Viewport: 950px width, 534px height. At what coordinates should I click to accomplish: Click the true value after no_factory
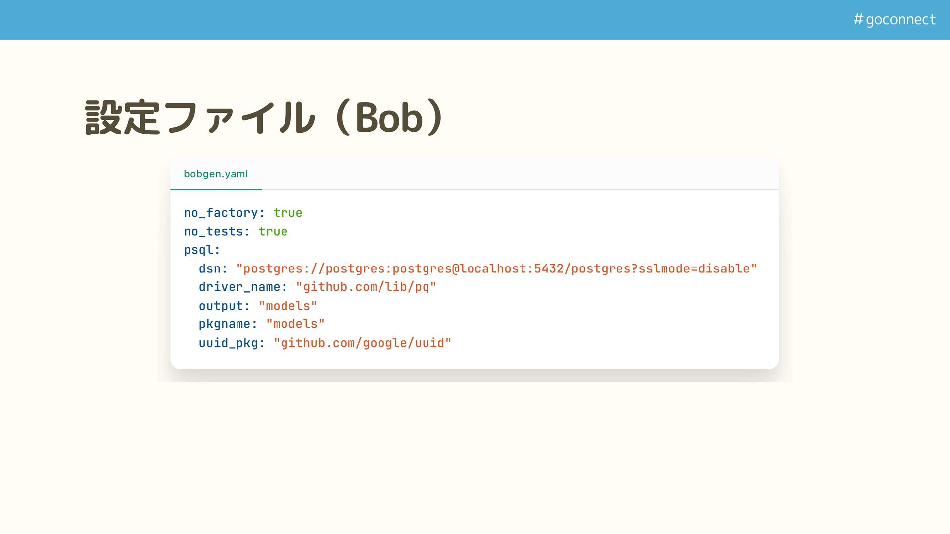click(x=287, y=213)
